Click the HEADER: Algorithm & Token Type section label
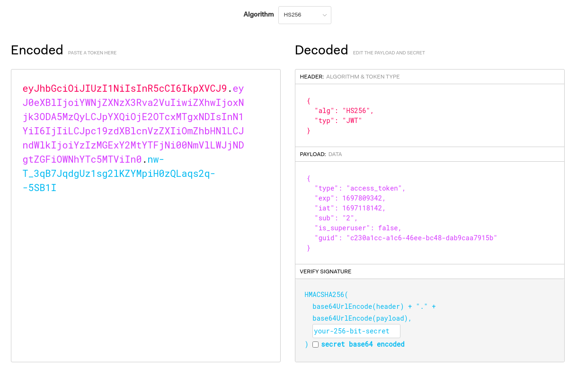 tap(350, 77)
